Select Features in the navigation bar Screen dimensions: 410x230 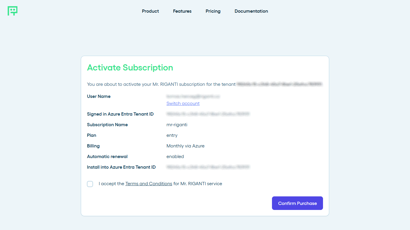[182, 11]
